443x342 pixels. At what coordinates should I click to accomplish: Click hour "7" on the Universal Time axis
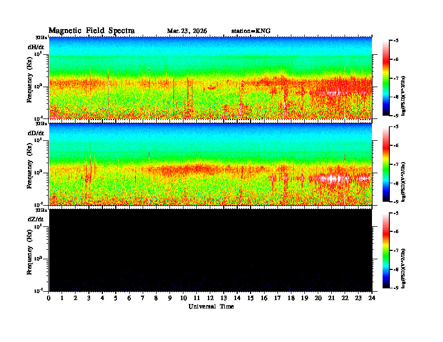(x=143, y=298)
